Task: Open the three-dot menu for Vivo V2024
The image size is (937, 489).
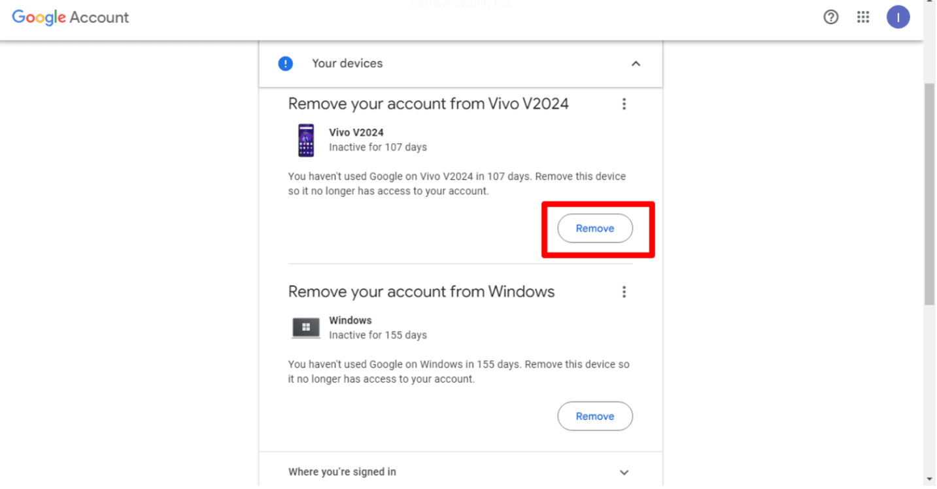Action: tap(624, 104)
